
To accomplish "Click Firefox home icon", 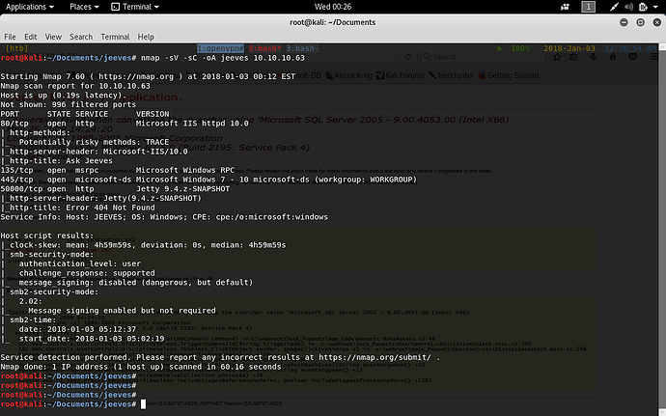I will pyautogui.click(x=613, y=57).
